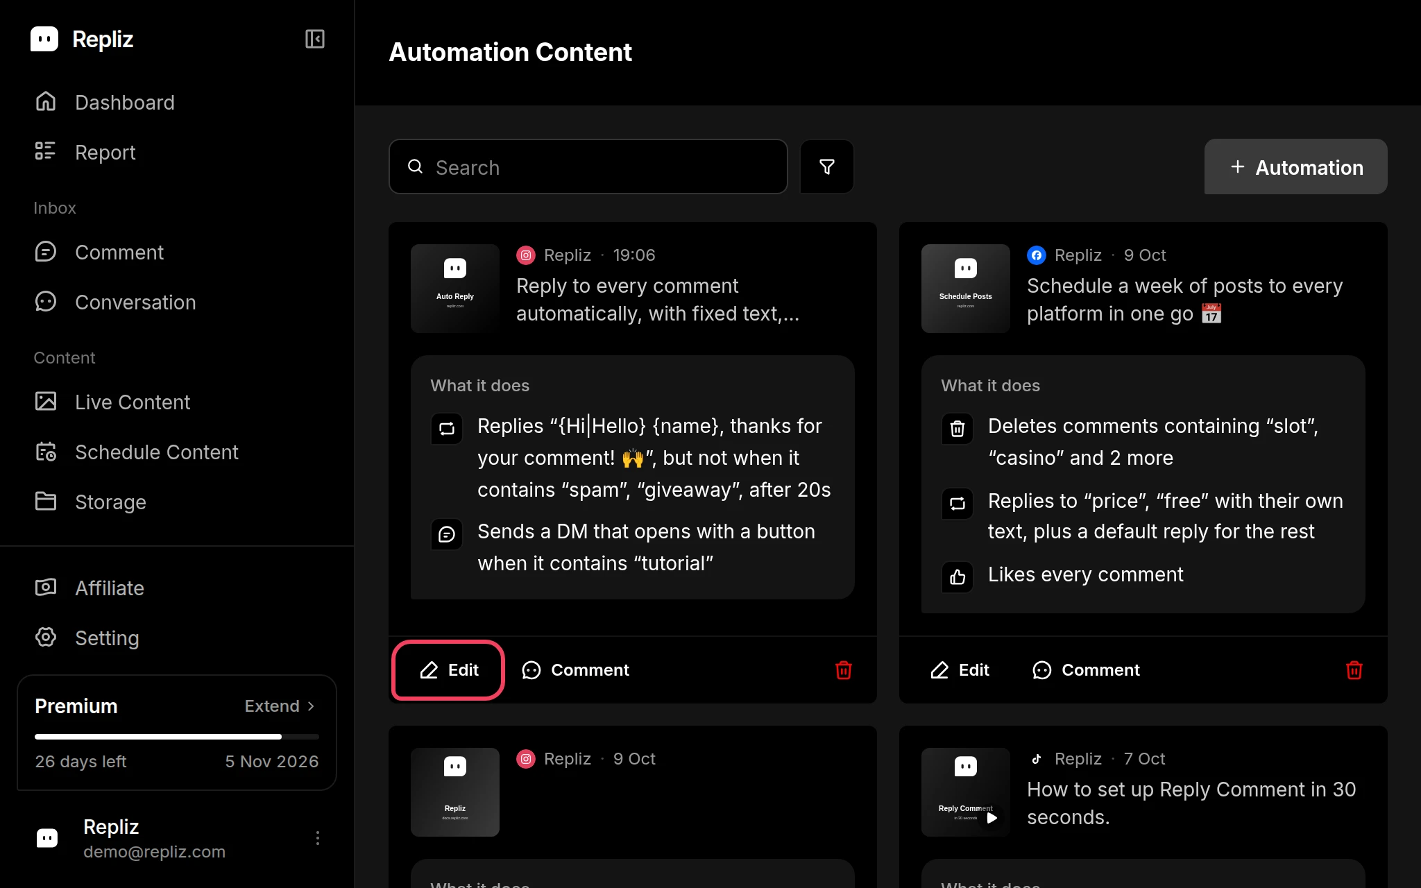Click the DM bubble icon beside Sends a DM

click(447, 533)
